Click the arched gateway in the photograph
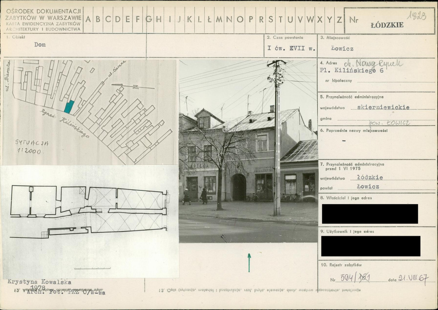 (239, 187)
